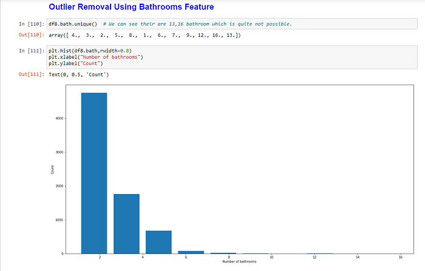
Task: Click the 3000 y-axis tick label
Action: 59,152
